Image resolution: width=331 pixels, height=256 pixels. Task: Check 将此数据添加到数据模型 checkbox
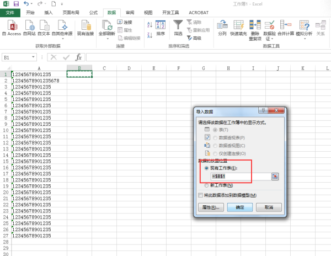click(x=200, y=195)
